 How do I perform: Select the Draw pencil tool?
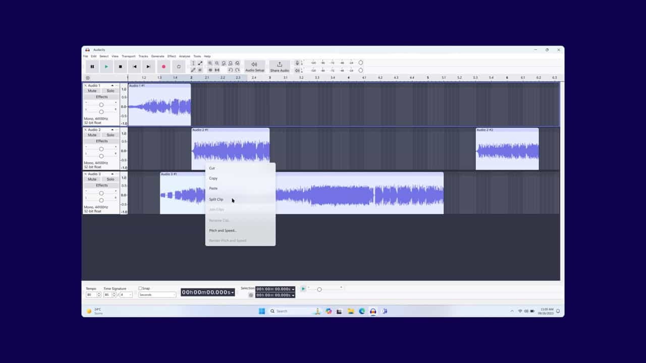[x=193, y=70]
